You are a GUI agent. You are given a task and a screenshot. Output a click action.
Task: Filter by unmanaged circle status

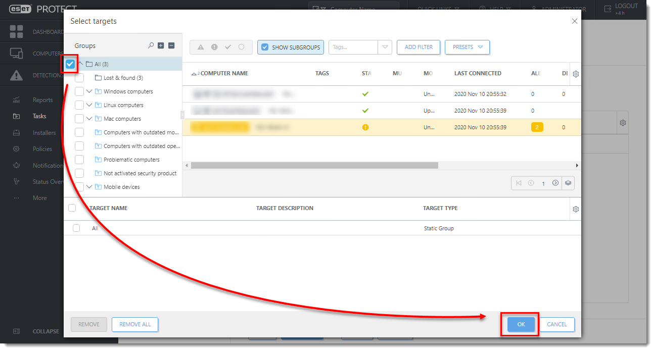242,47
